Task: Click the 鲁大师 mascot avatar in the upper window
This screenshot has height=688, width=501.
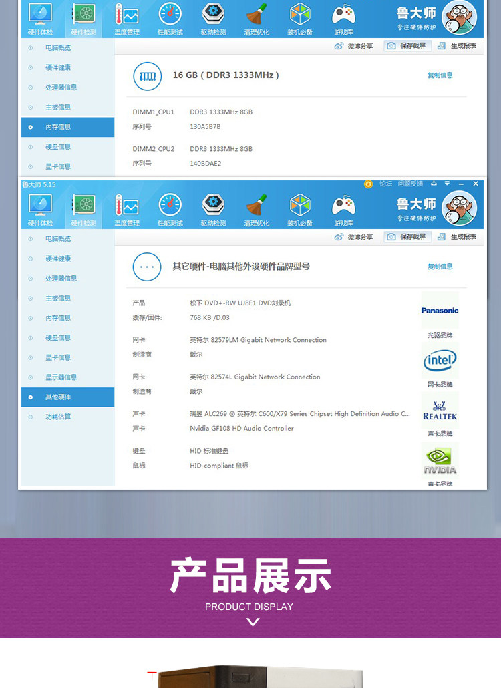Action: click(460, 17)
